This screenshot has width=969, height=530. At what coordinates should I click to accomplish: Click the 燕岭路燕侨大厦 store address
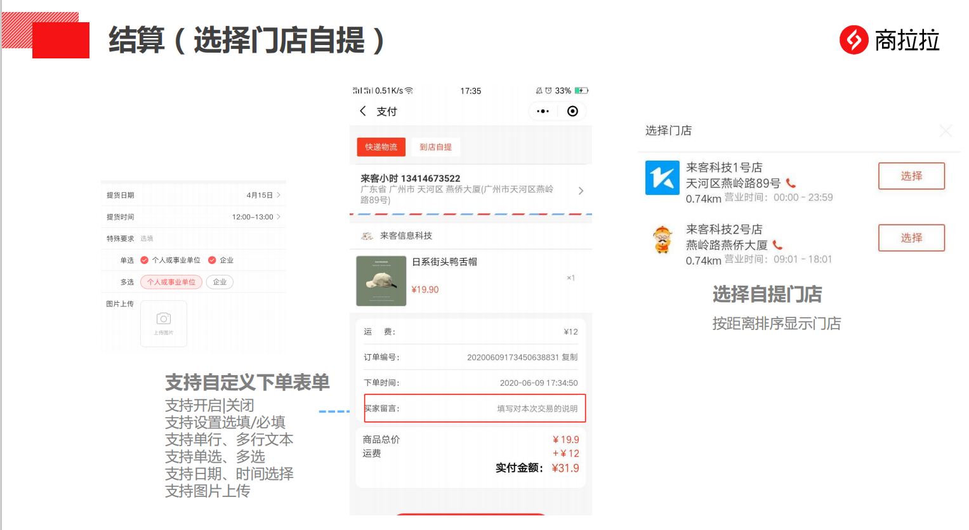click(727, 245)
